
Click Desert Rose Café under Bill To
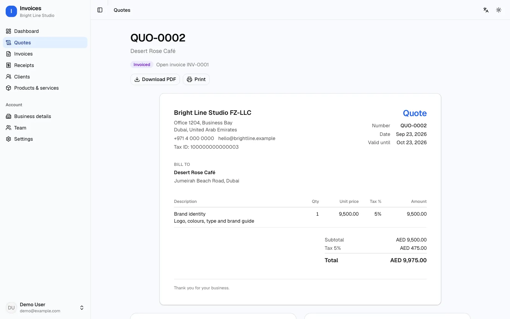tap(194, 173)
